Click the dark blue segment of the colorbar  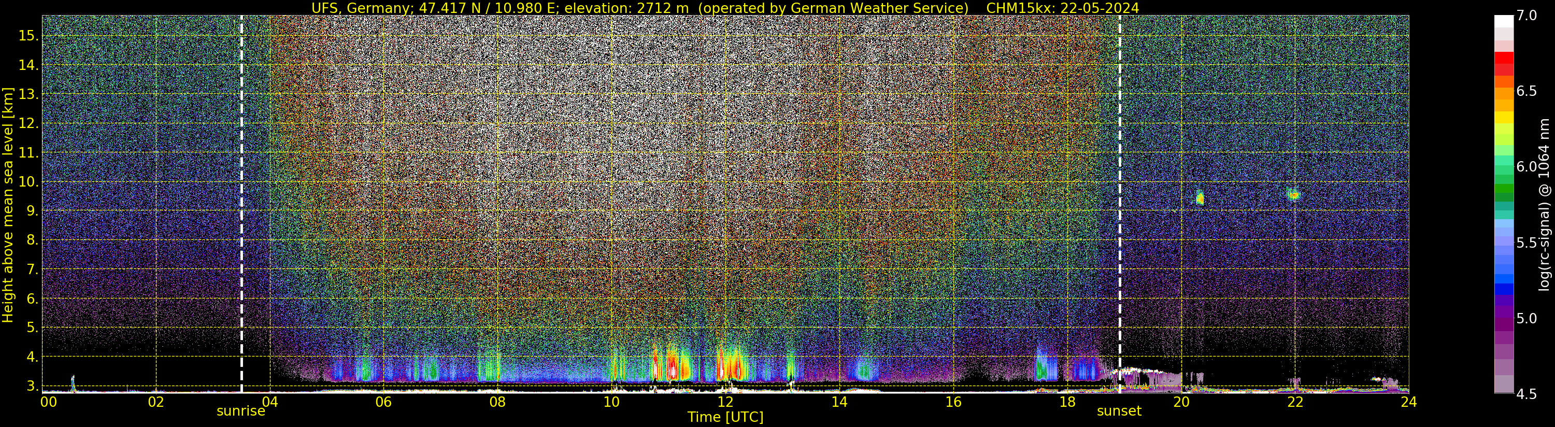pos(1504,289)
